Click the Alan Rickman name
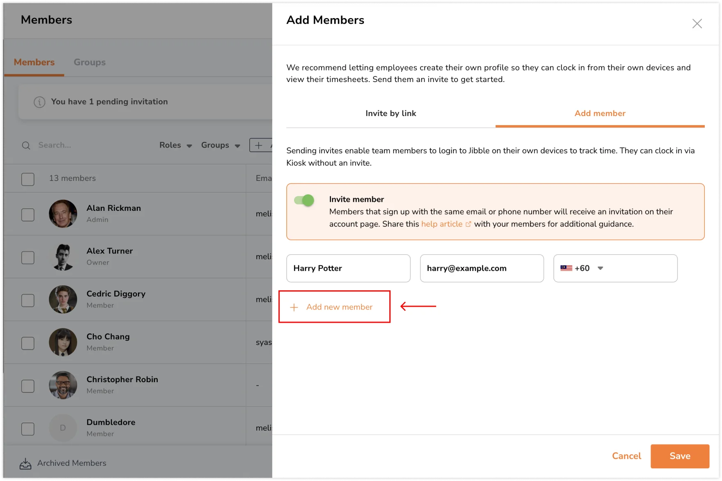Image resolution: width=722 pixels, height=481 pixels. tap(114, 208)
